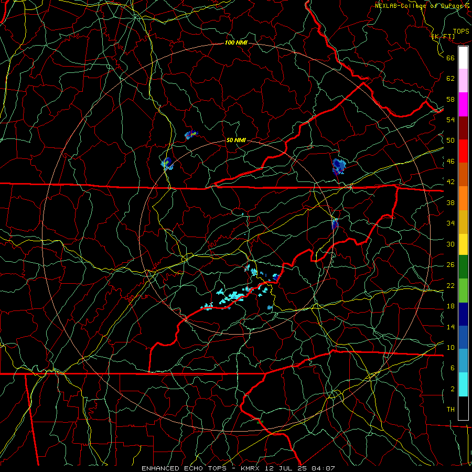Click the 'TH' threshold legend label
472x472 pixels.
450,410
